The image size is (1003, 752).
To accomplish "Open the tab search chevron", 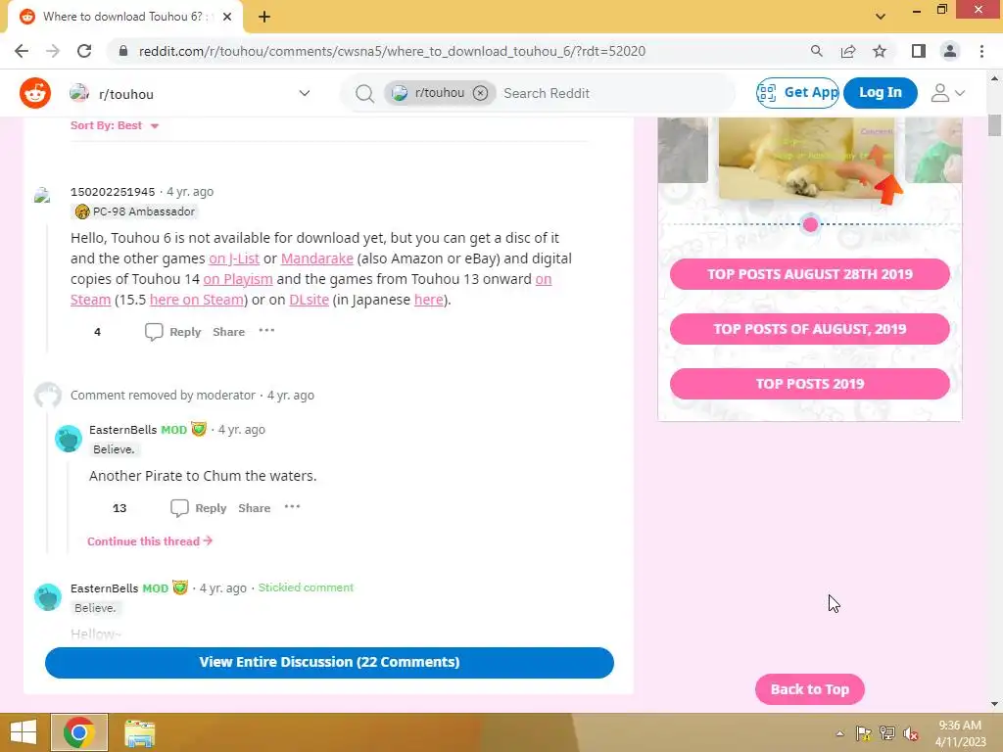I will pos(881,17).
